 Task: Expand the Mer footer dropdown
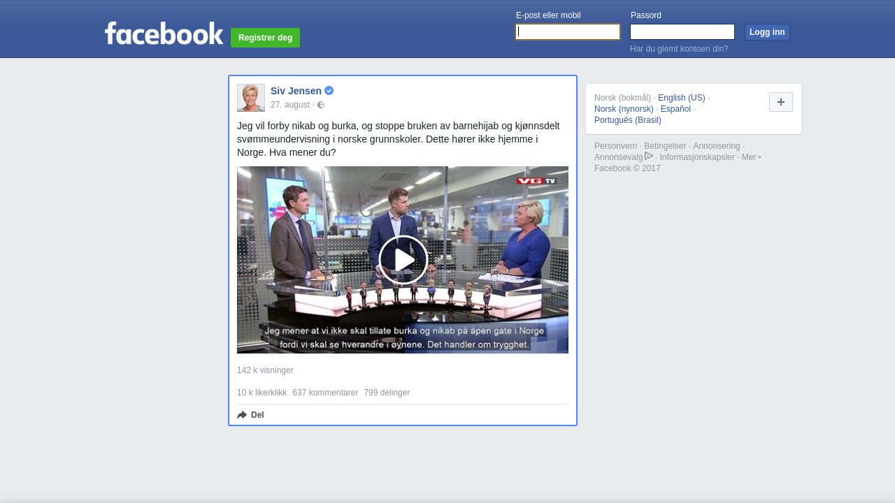tap(751, 157)
